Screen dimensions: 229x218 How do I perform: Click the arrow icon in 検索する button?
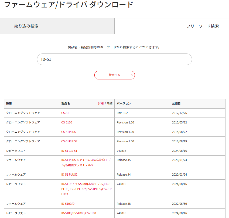pyautogui.click(x=132, y=75)
